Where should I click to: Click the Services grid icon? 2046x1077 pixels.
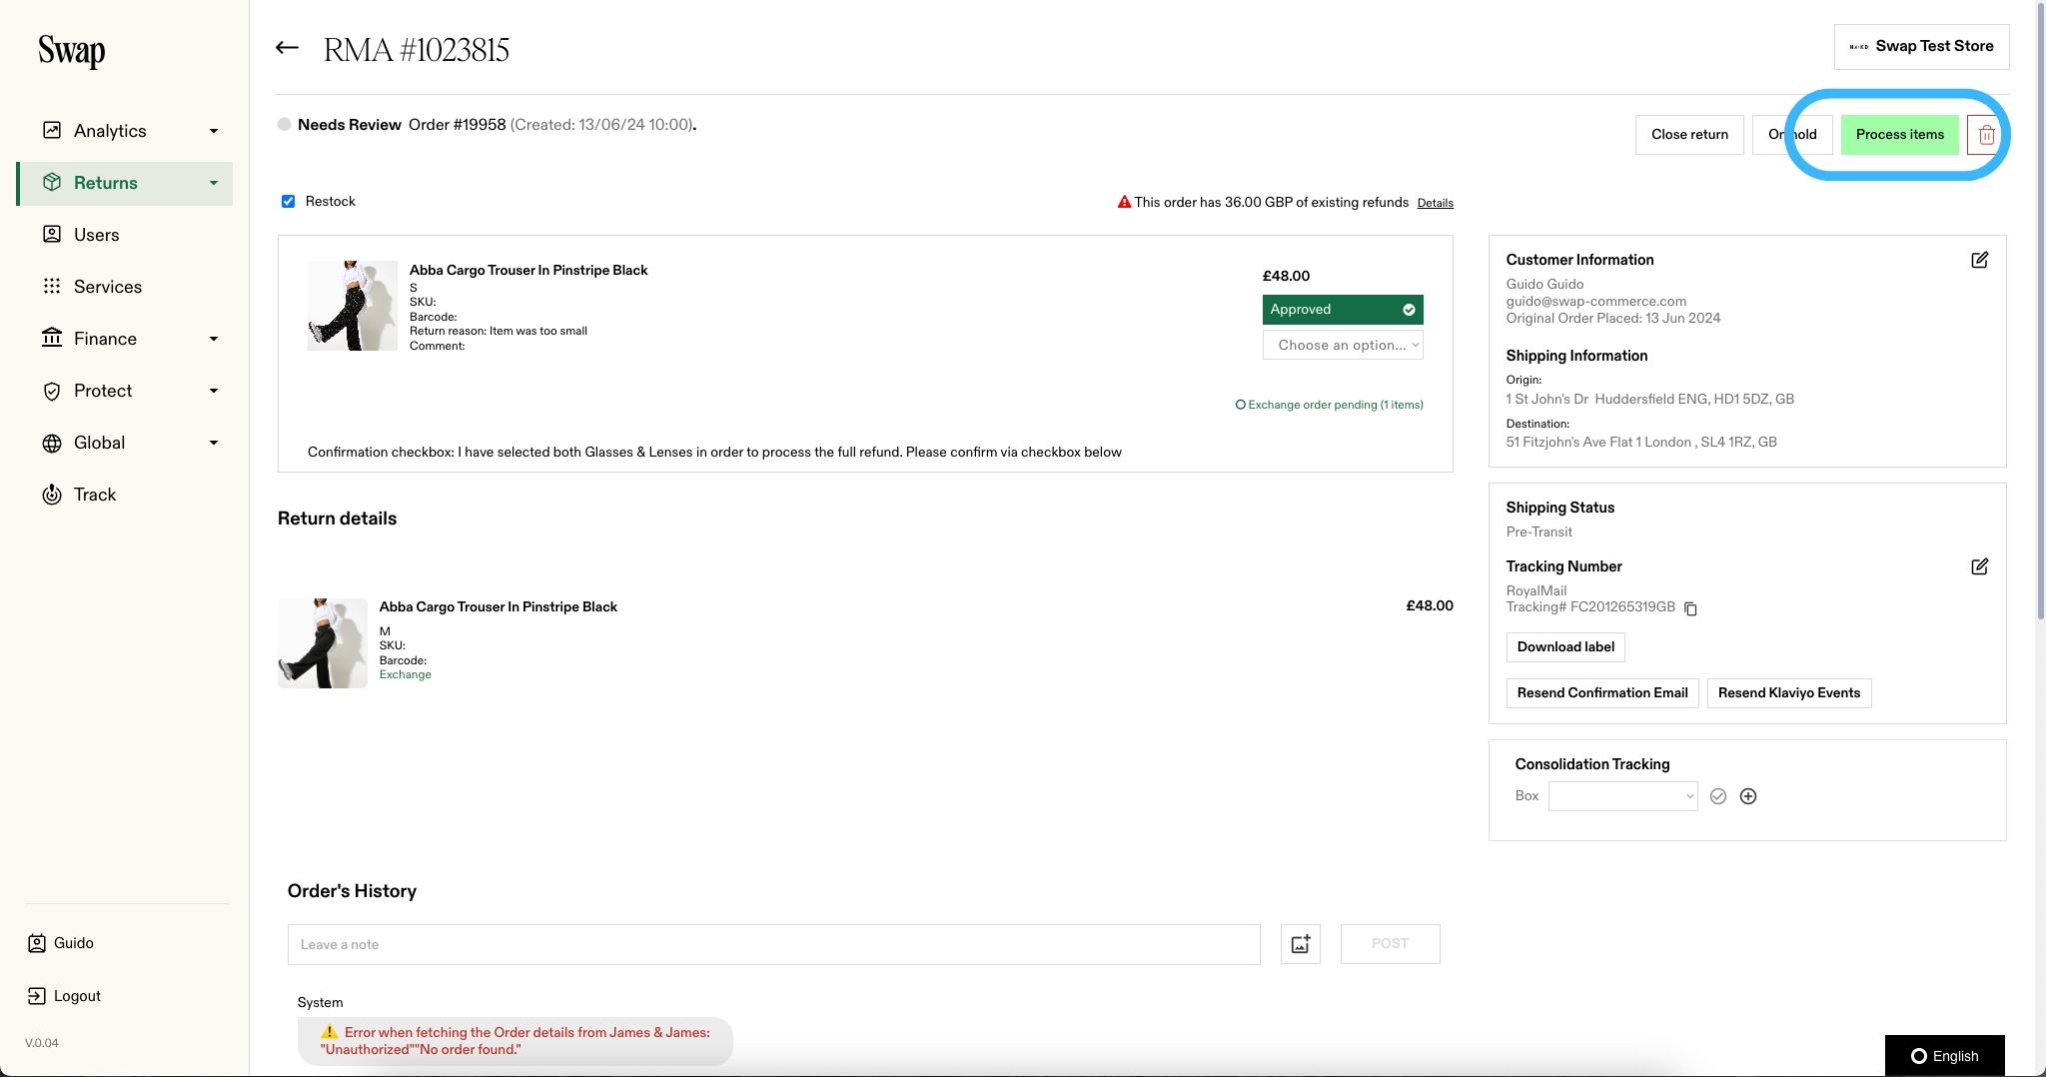click(52, 287)
